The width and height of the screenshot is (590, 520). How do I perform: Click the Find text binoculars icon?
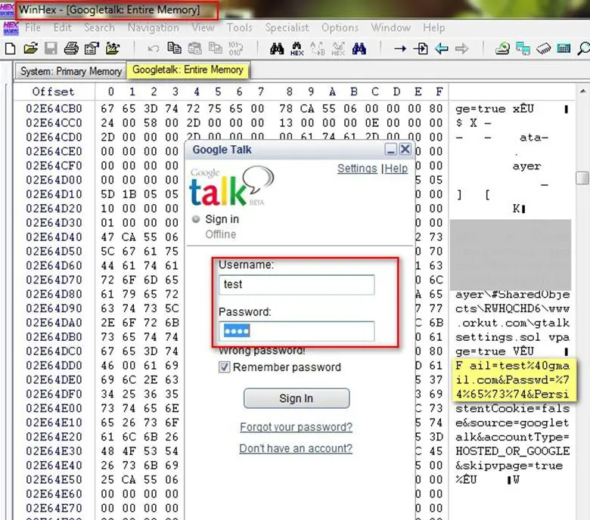point(277,48)
